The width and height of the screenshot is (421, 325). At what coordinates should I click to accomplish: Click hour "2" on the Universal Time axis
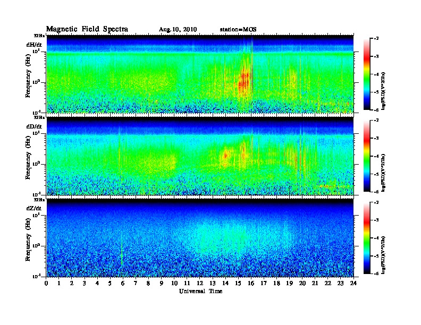point(72,283)
